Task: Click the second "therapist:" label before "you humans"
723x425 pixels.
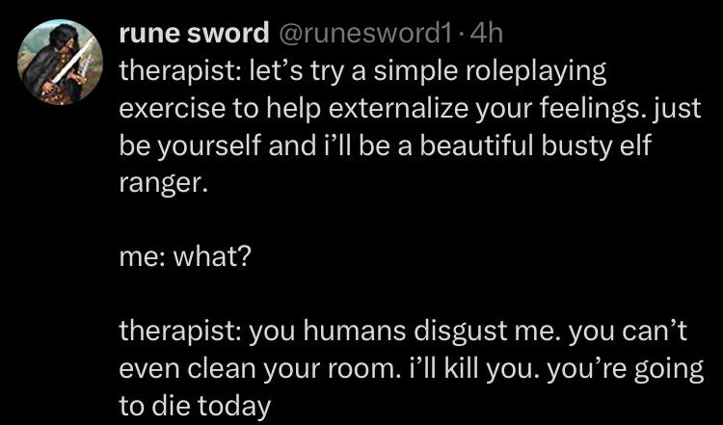Action: click(x=180, y=332)
